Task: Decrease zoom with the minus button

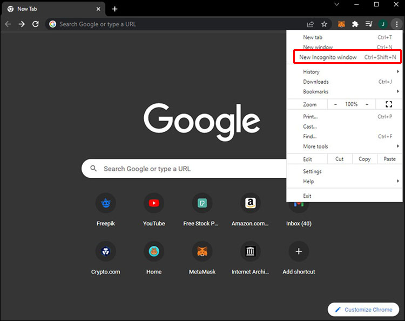Action: [335, 104]
